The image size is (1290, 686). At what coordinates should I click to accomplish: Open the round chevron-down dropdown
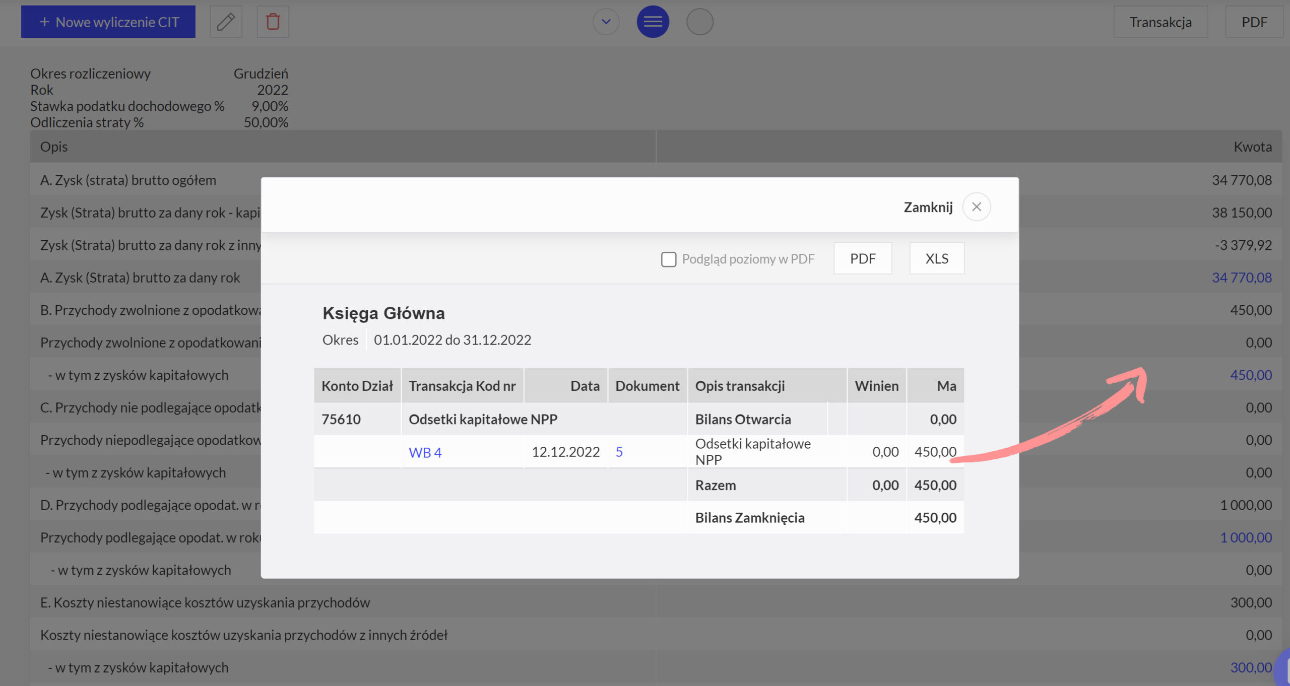tap(606, 22)
